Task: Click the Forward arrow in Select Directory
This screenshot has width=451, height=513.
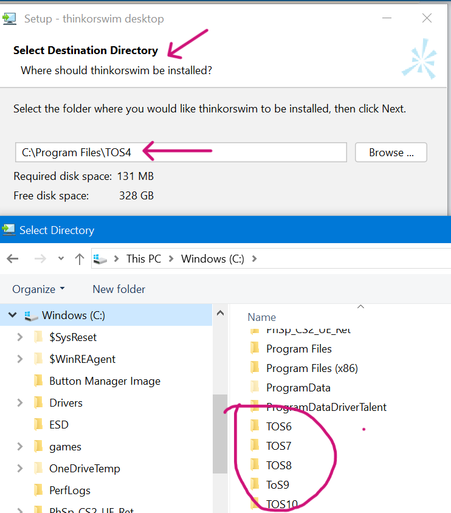Action: click(x=40, y=259)
